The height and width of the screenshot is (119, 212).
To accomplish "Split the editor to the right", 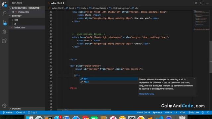I will (202, 3).
